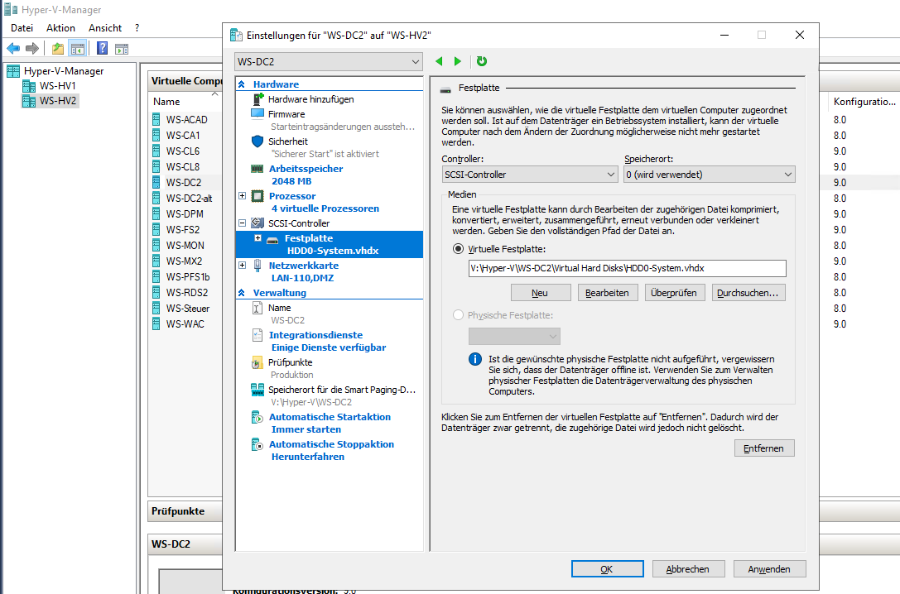The height and width of the screenshot is (594, 900).
Task: Click the Überprüfen button
Action: pyautogui.click(x=675, y=293)
